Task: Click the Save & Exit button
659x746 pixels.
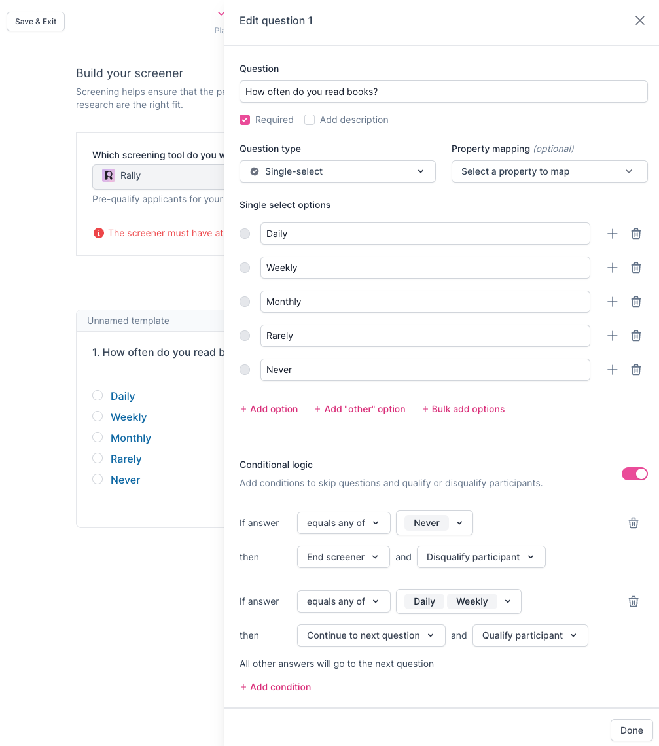Action: point(35,22)
